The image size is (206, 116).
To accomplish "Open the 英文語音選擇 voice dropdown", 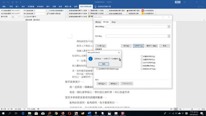I will coord(23,14).
